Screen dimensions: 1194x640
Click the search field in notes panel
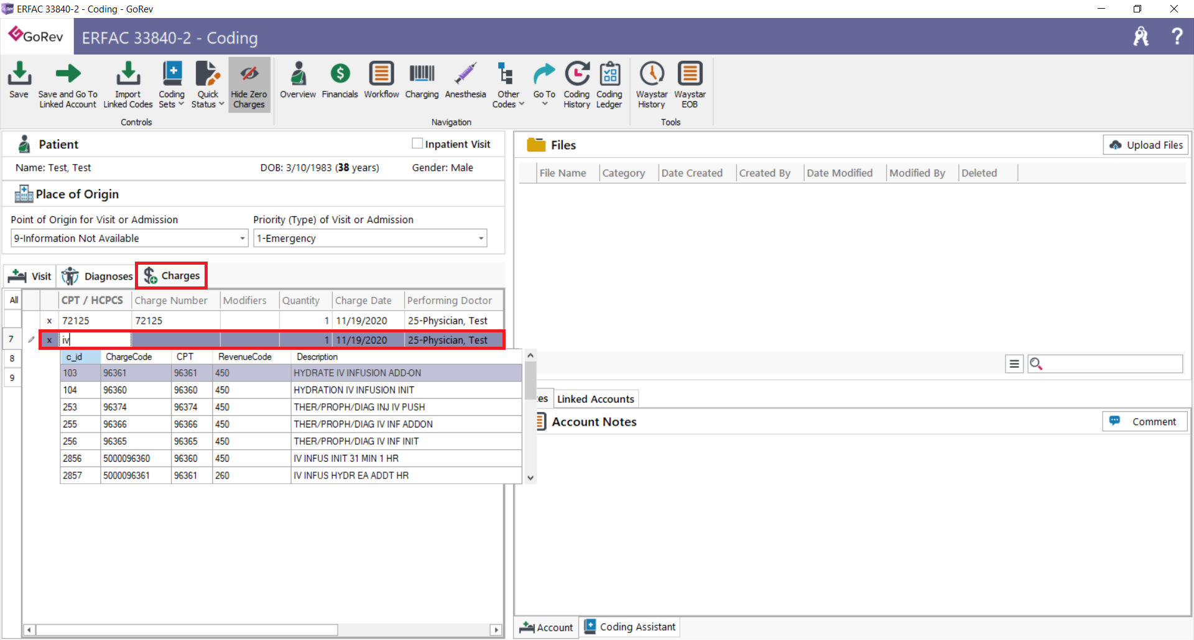click(1105, 364)
